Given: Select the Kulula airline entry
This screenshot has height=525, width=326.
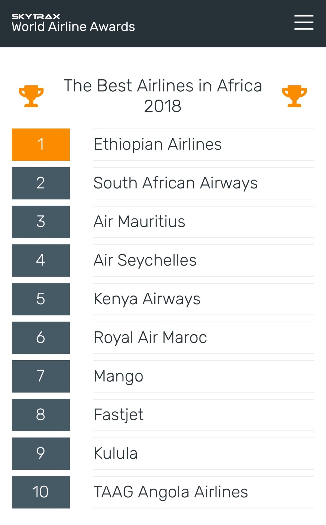Looking at the screenshot, I should coord(115,453).
